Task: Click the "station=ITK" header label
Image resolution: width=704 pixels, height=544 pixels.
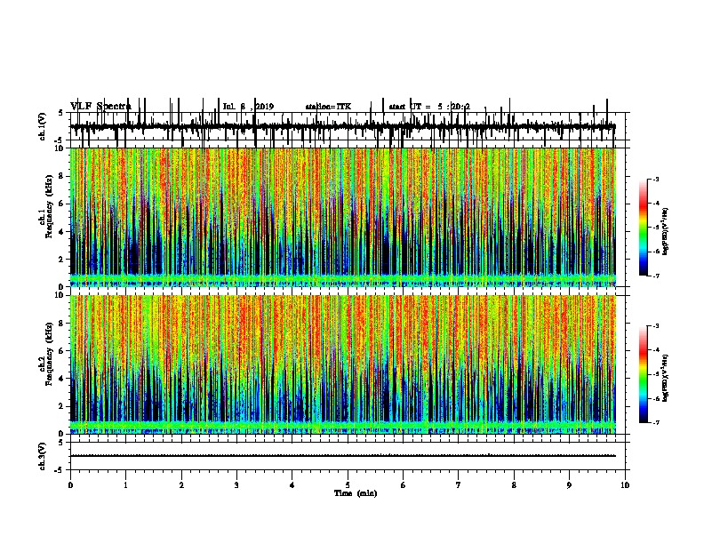Action: click(328, 107)
